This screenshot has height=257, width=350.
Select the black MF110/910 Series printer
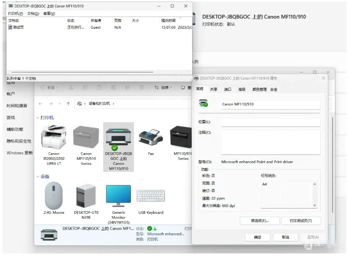pos(181,143)
